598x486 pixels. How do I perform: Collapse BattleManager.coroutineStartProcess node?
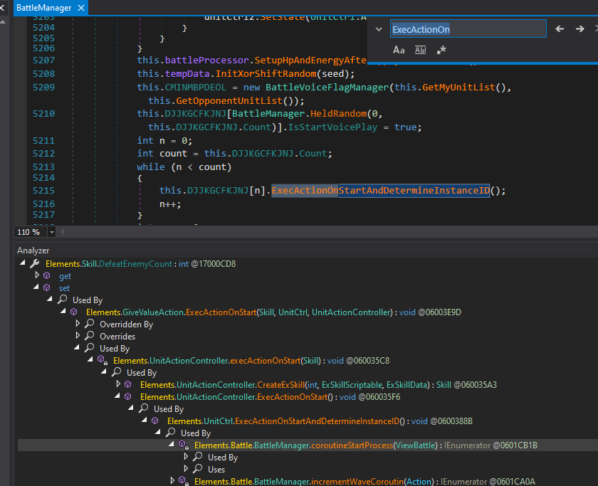tap(172, 445)
